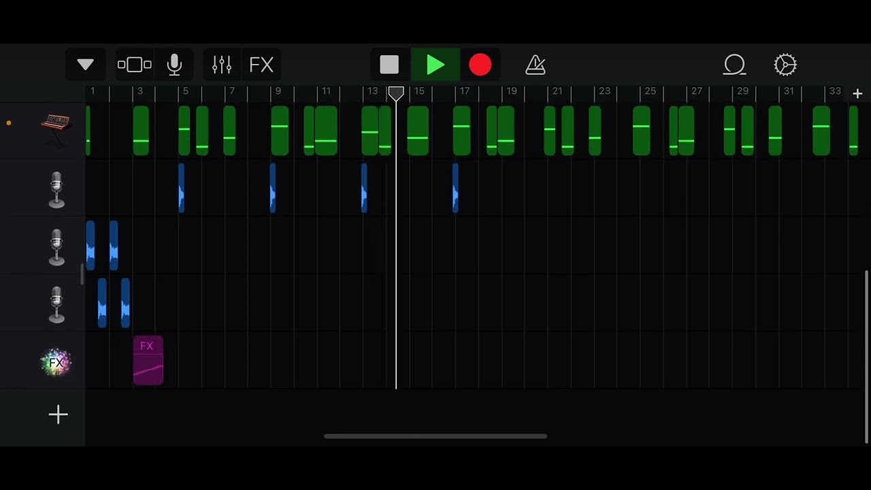Select the keyboard synthesizer track icon
Screen dimensions: 871x490
tap(56, 129)
